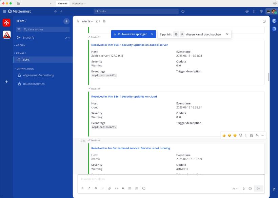Add a new team with plus icon
The width and height of the screenshot is (278, 198).
tap(6, 82)
